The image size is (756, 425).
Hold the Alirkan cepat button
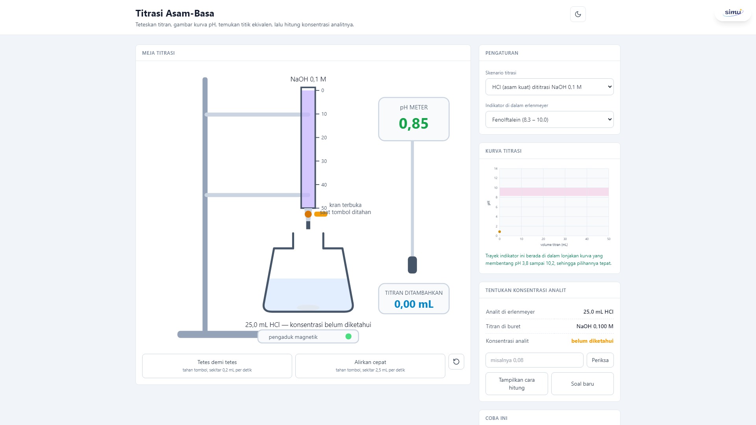pos(370,366)
